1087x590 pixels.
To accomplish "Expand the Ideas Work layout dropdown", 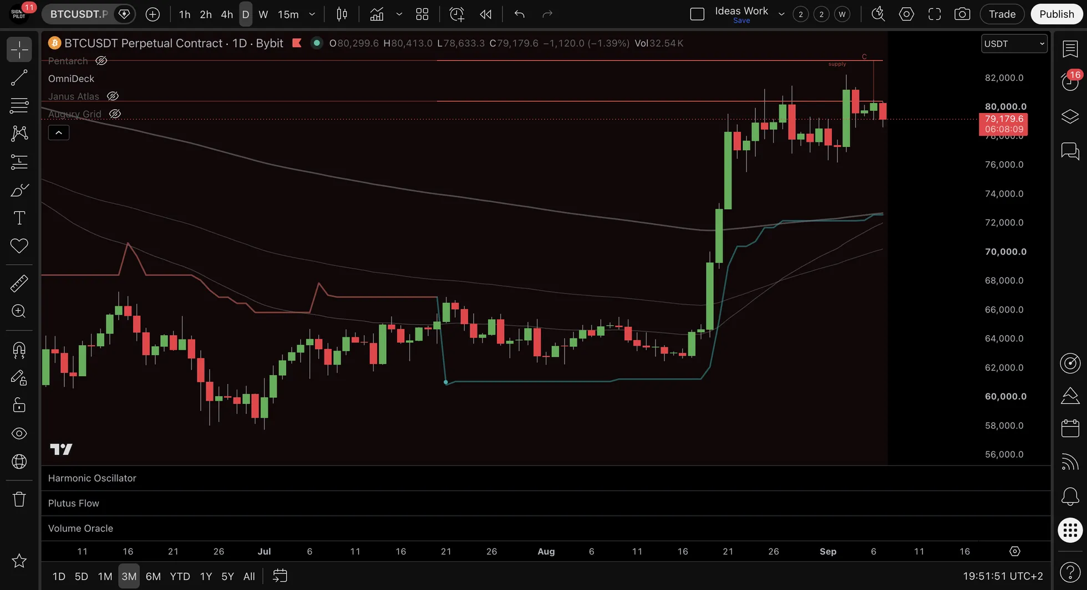I will (781, 14).
